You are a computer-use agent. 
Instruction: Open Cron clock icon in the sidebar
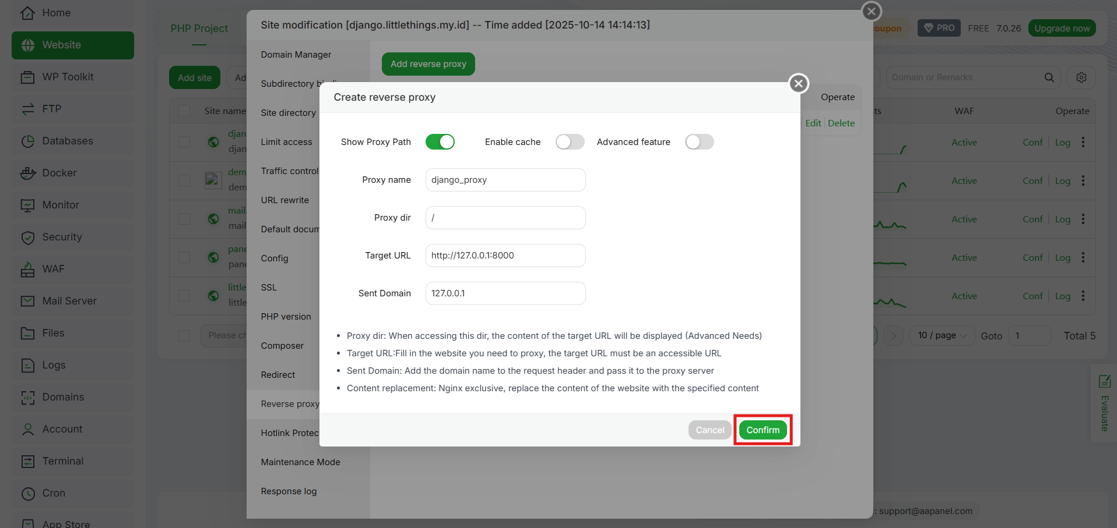pyautogui.click(x=28, y=493)
